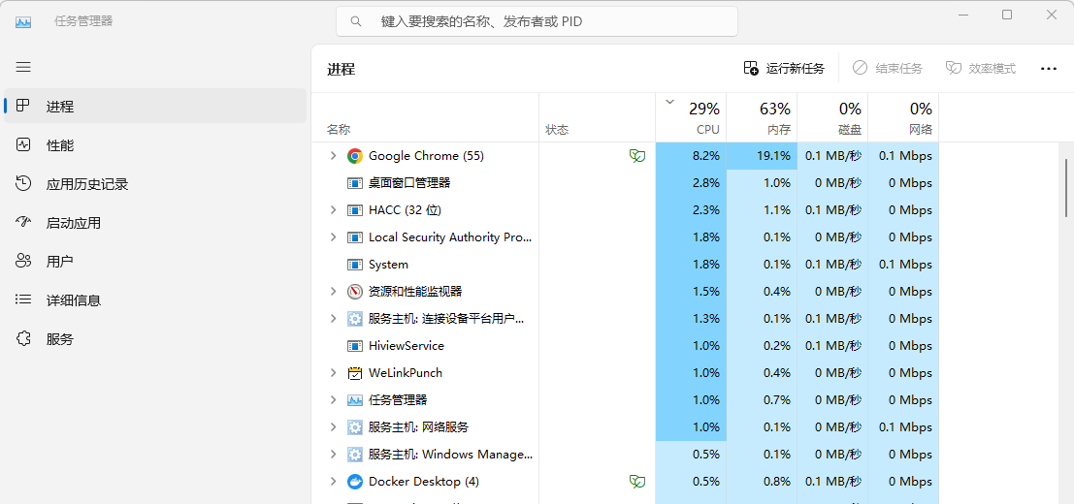
Task: Select the Performance (性能) sidebar icon
Action: pyautogui.click(x=23, y=145)
